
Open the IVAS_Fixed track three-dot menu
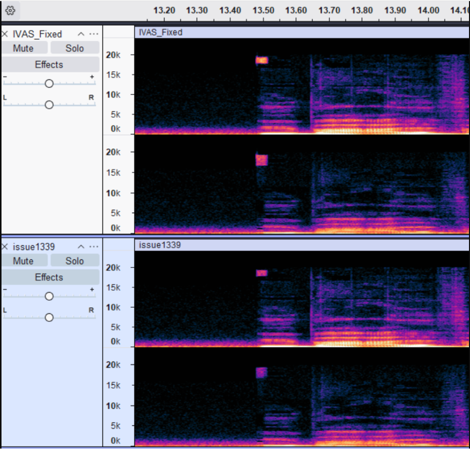tap(93, 34)
